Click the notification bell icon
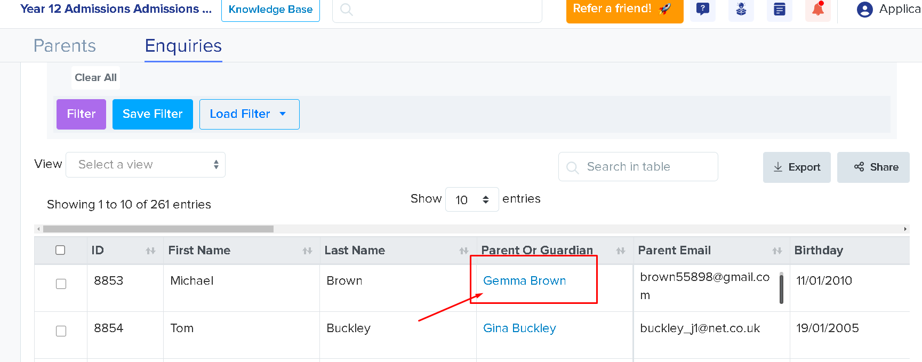This screenshot has height=362, width=922. (x=818, y=9)
